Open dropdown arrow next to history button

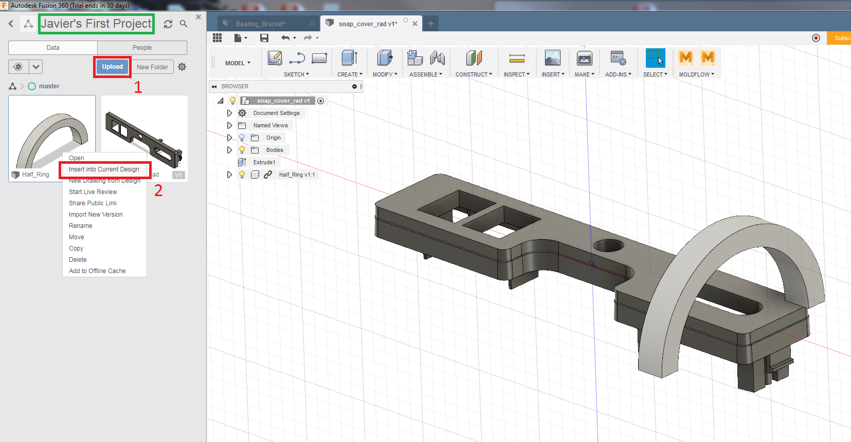(35, 67)
